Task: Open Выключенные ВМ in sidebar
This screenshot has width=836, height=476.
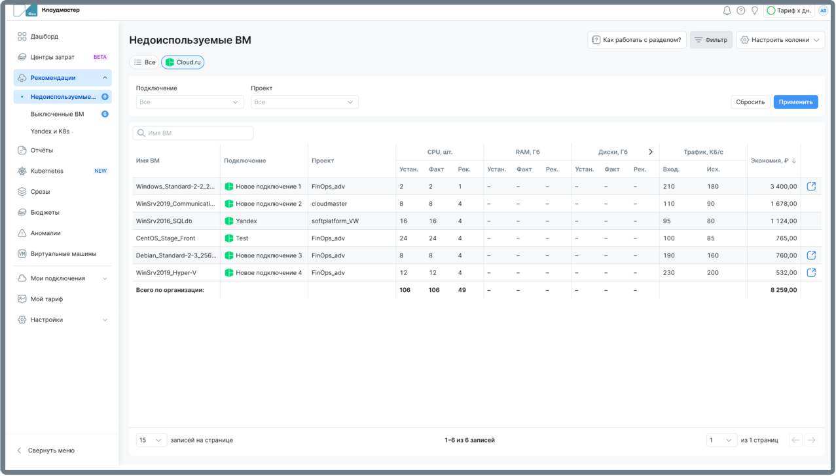Action: tap(58, 114)
